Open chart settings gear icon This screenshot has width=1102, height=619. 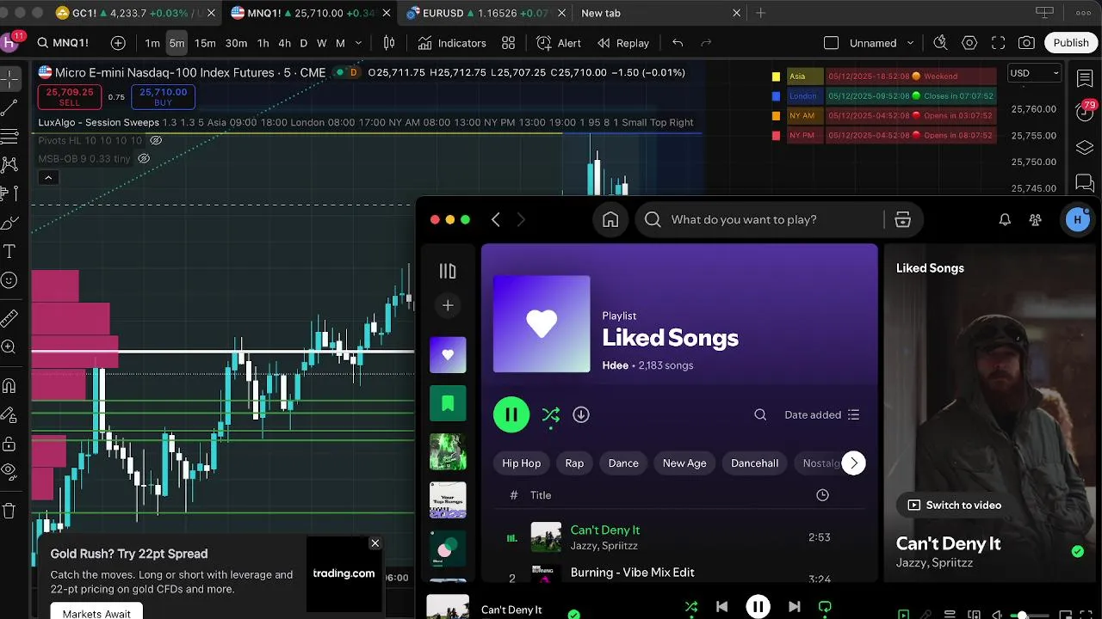(x=969, y=43)
